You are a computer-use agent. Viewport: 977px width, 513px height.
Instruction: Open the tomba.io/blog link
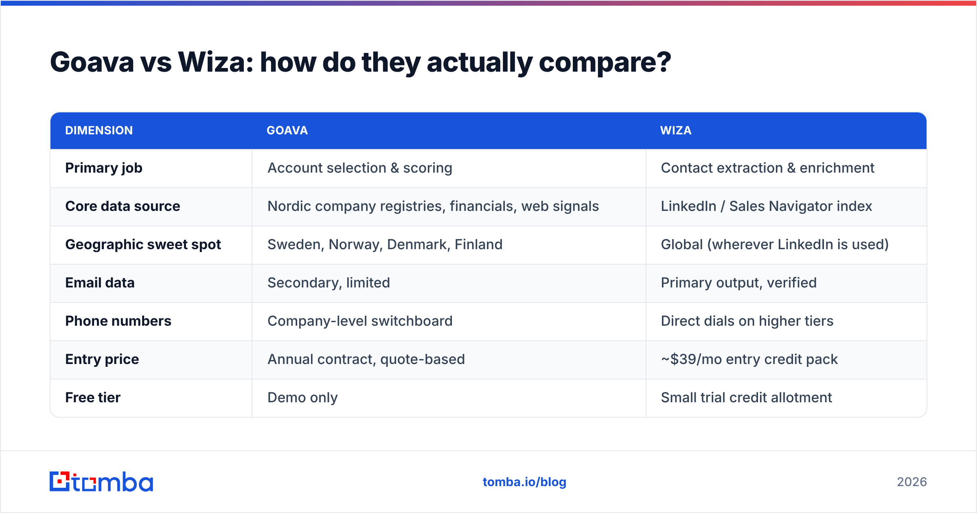click(524, 482)
